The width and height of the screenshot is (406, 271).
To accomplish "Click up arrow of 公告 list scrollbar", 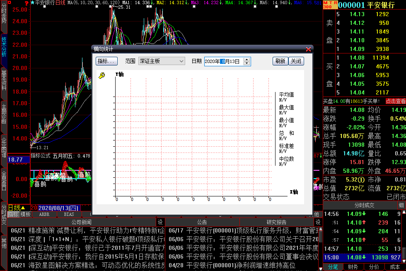I will (321, 229).
